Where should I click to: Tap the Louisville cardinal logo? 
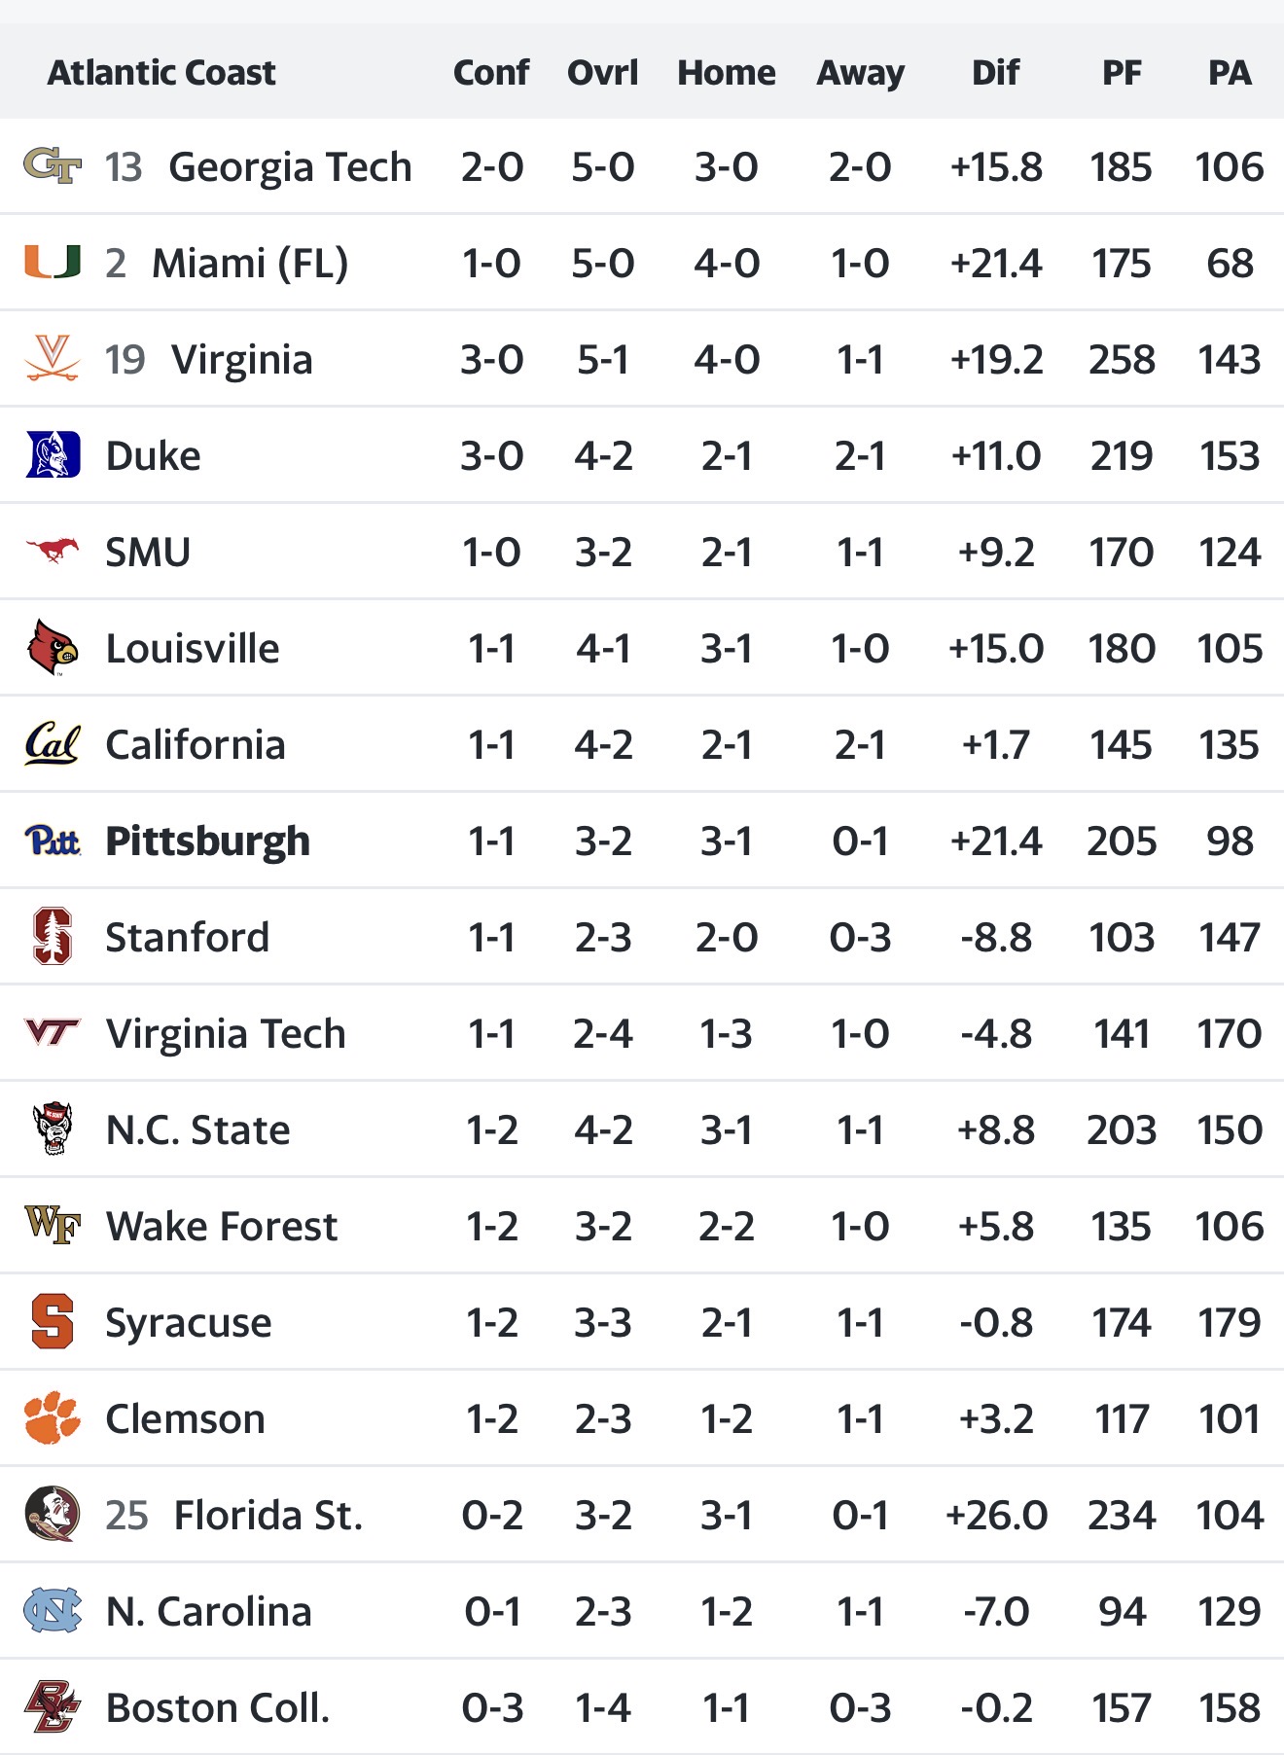(x=53, y=648)
